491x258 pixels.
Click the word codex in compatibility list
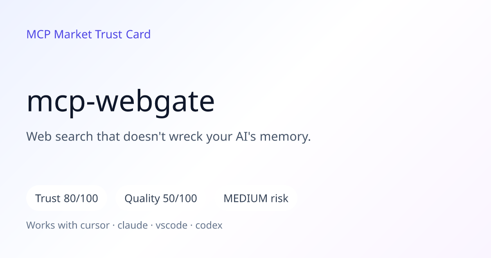pyautogui.click(x=209, y=225)
